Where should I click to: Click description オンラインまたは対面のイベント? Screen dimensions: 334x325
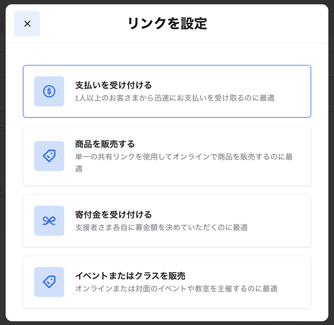click(x=176, y=289)
